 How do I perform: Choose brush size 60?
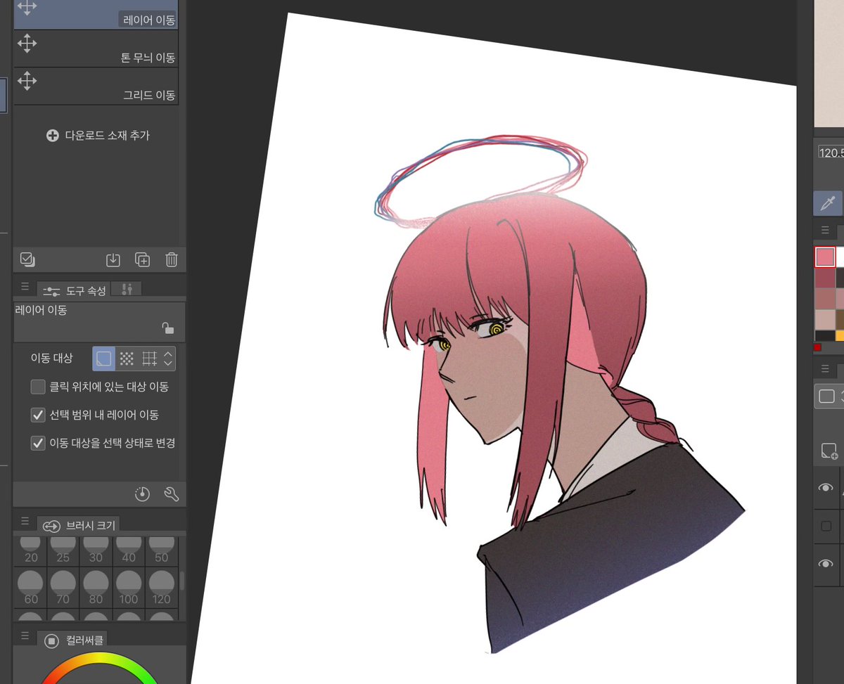click(x=31, y=587)
